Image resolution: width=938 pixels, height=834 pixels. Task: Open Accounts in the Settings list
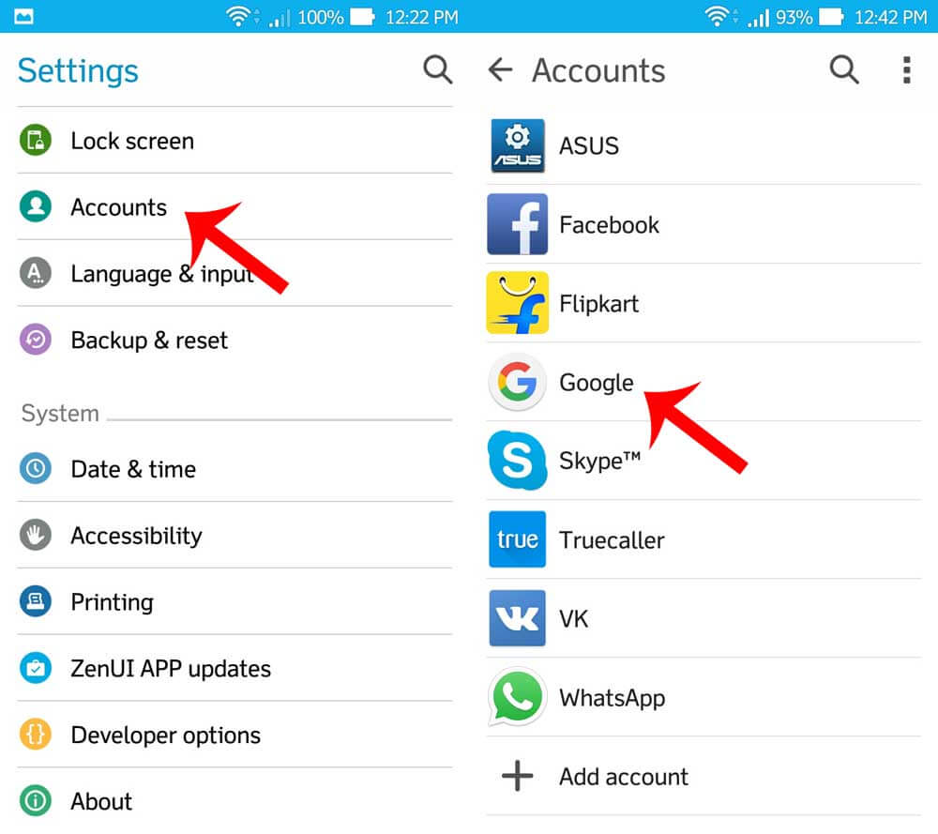[x=118, y=207]
